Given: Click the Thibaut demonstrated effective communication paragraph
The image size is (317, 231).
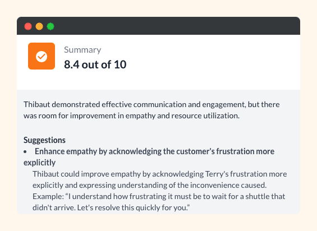Looking at the screenshot, I should [x=151, y=110].
